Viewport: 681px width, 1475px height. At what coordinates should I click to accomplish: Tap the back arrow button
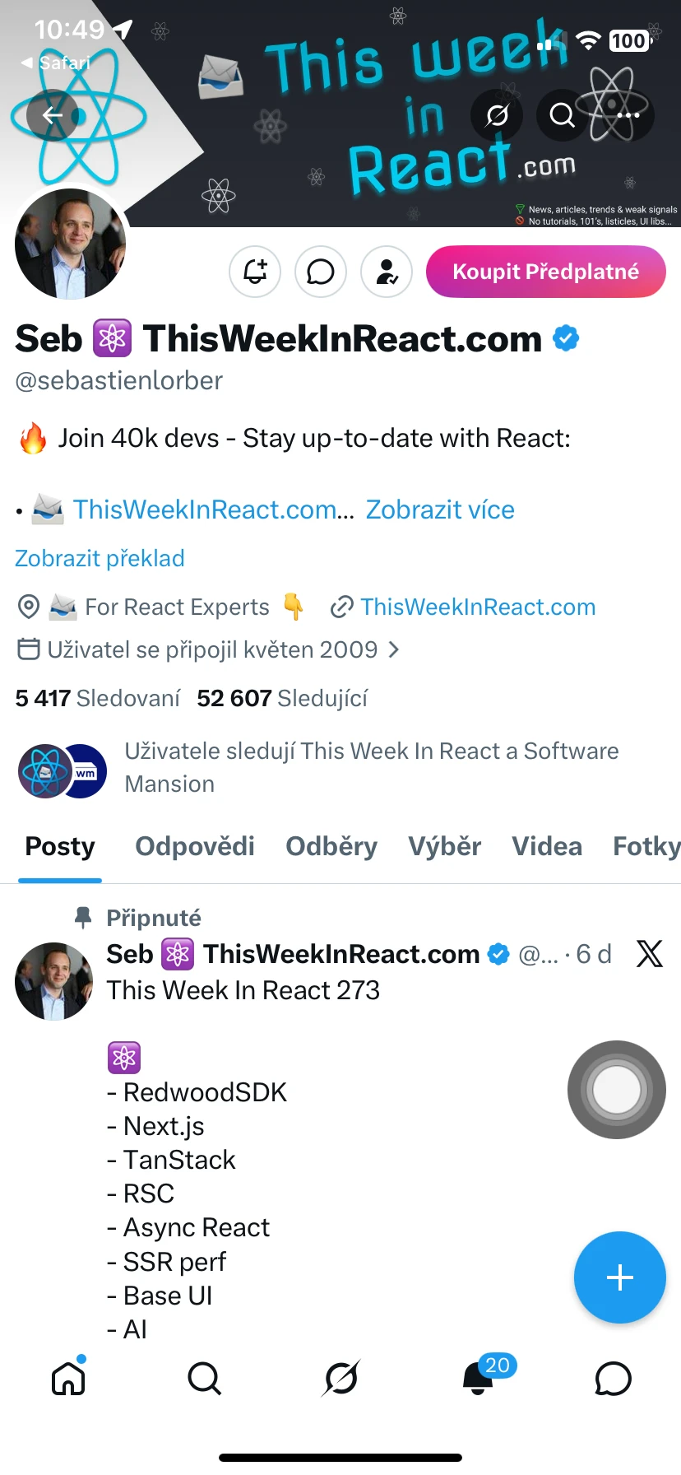click(53, 115)
